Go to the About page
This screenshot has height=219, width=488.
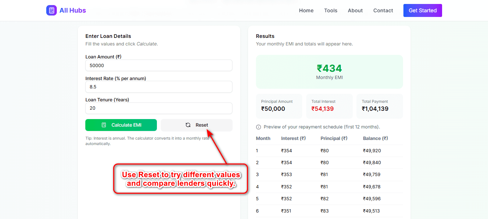pos(355,10)
